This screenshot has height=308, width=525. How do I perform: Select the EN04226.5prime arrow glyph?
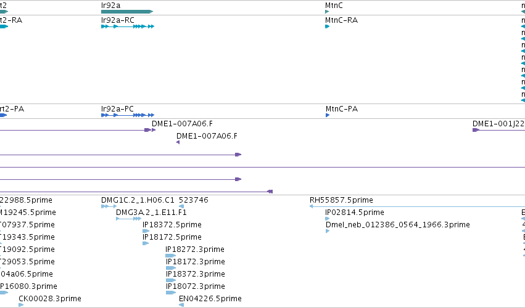[181, 305]
